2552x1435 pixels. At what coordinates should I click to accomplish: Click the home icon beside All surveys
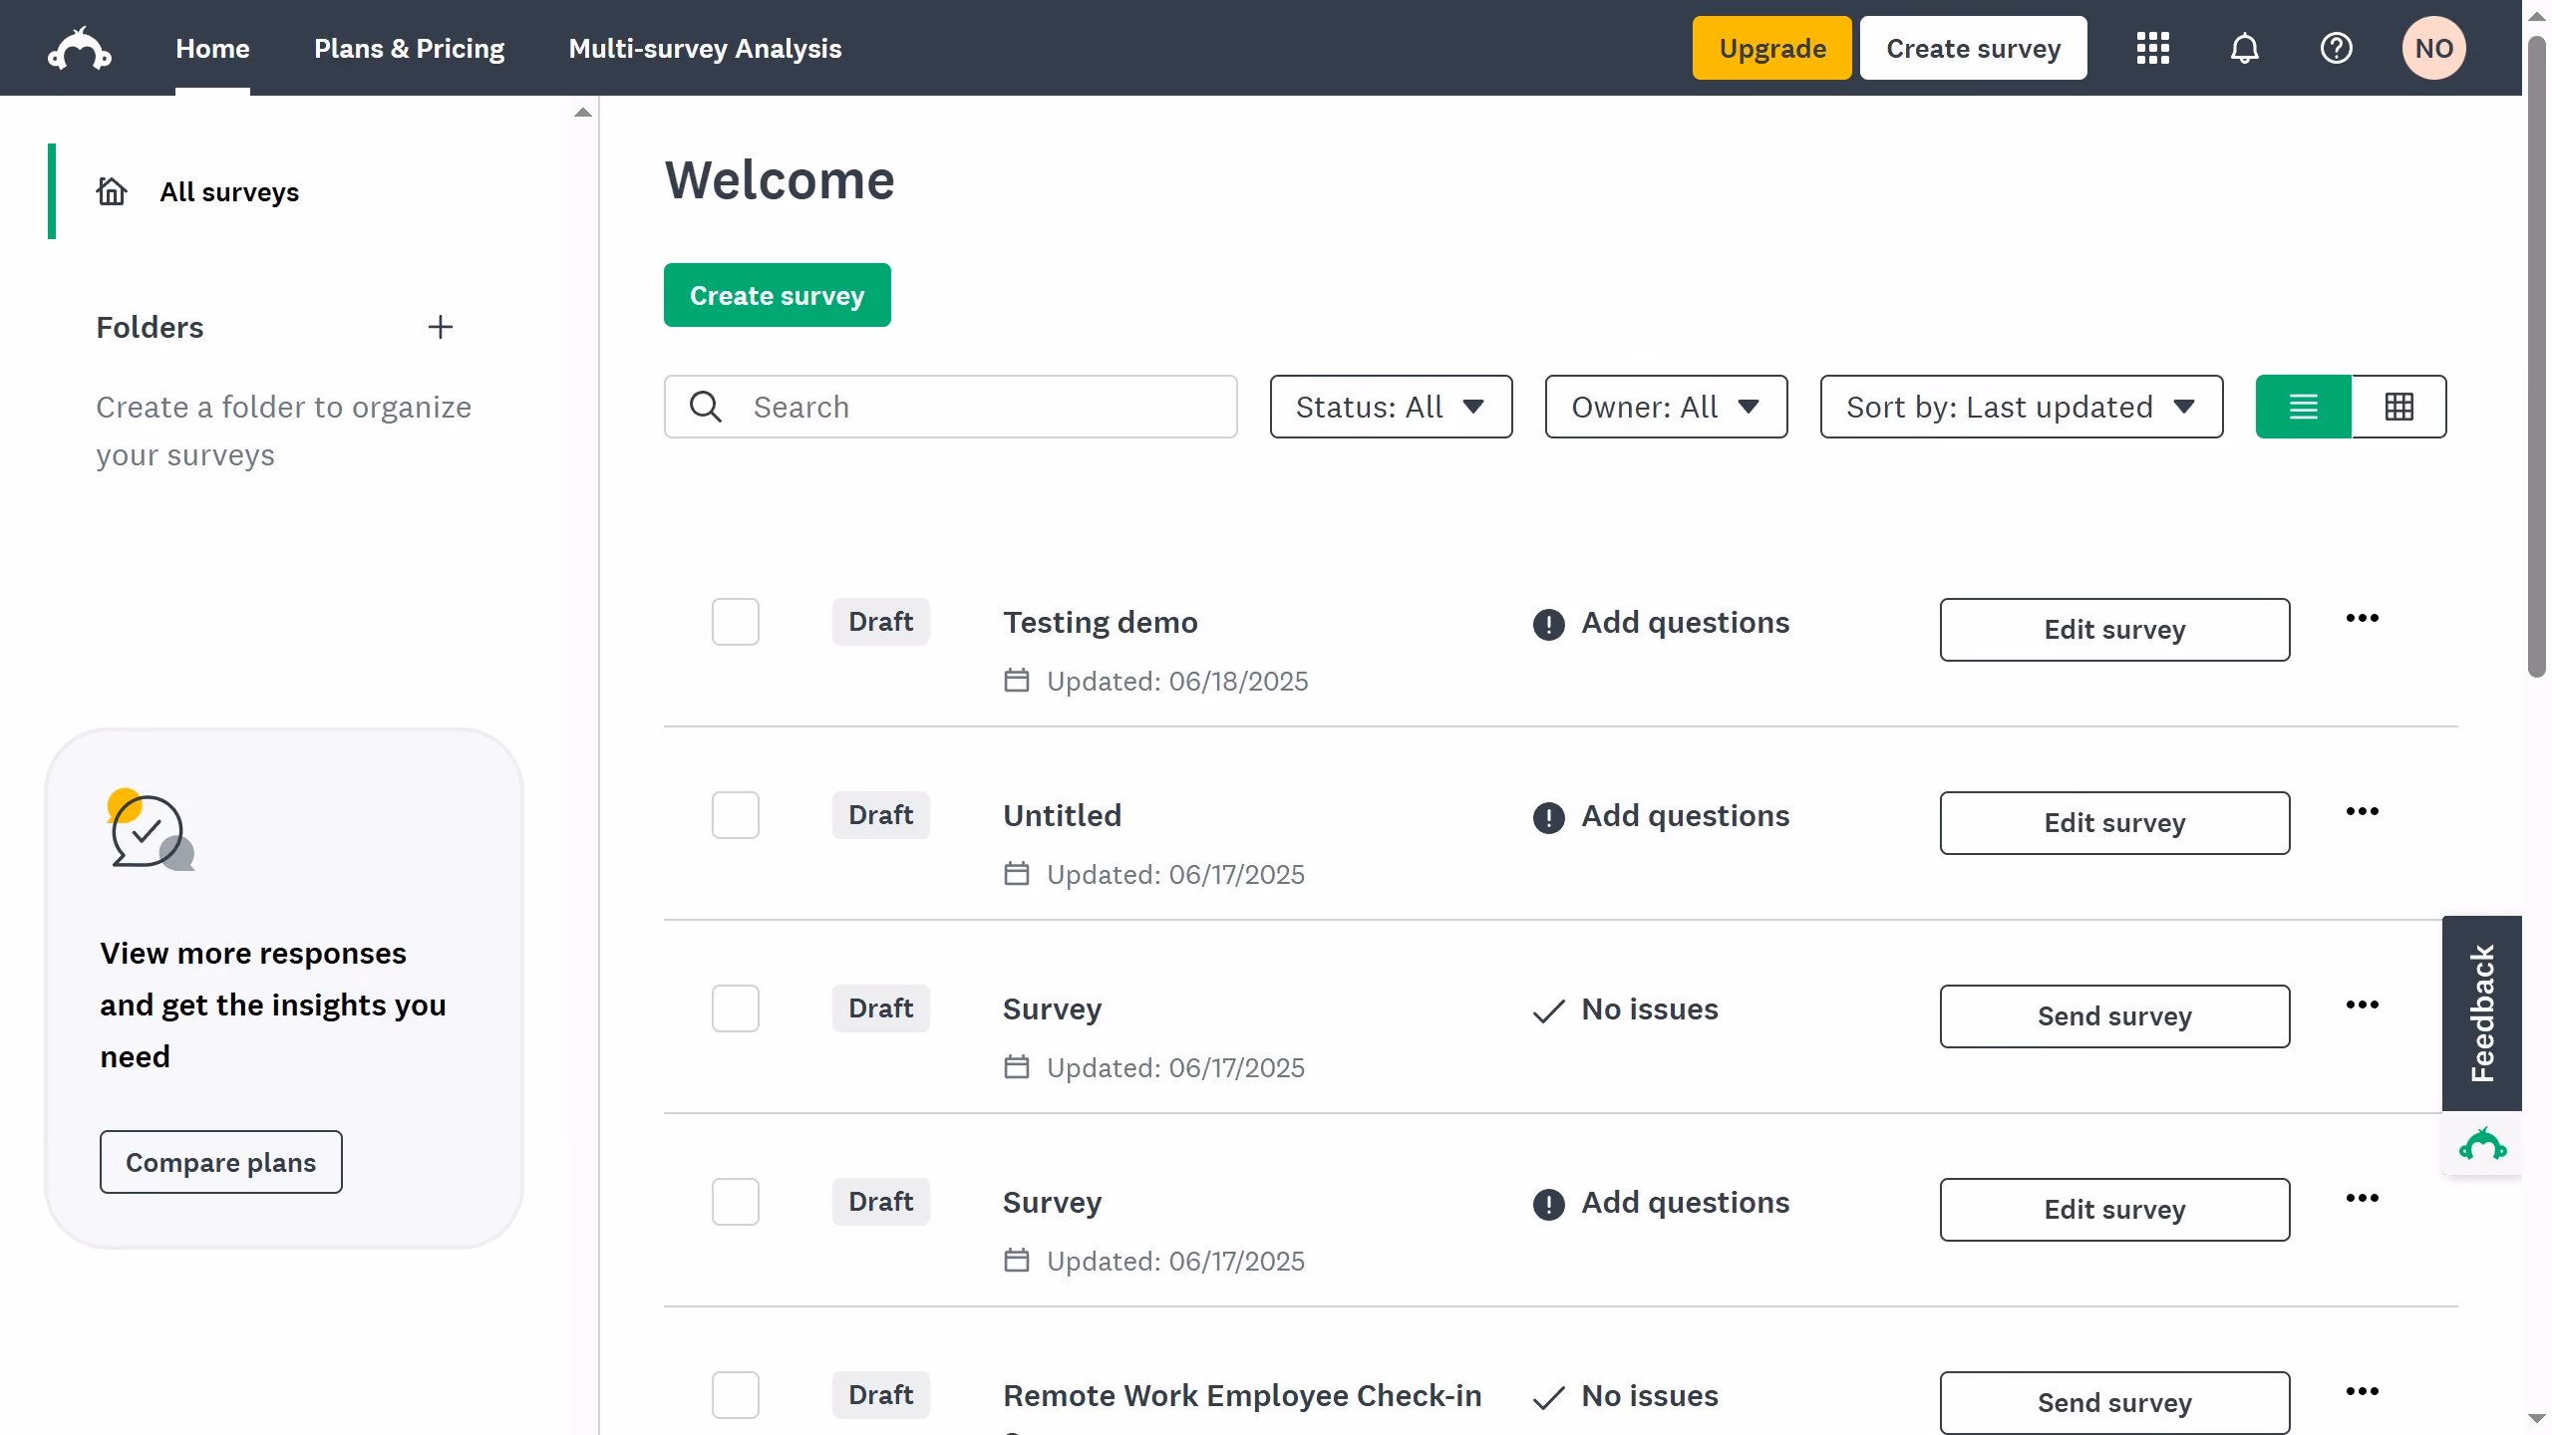coord(112,190)
